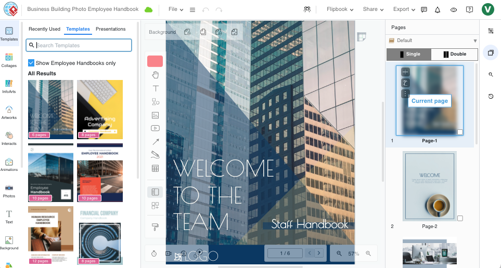
Task: Tick the Page-1 selection checkbox
Action: point(460,132)
